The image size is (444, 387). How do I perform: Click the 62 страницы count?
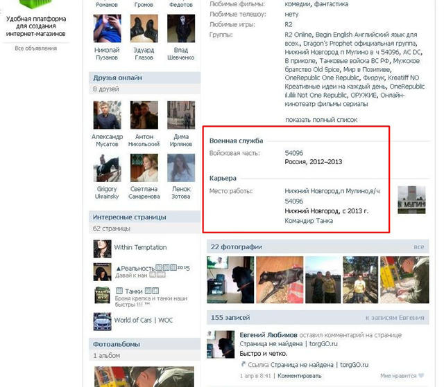[x=112, y=228]
